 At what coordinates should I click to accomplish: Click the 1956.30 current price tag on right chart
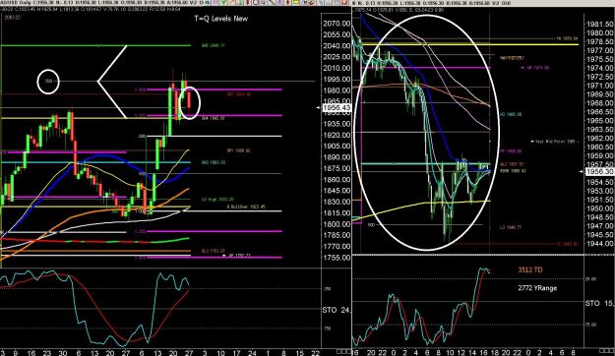click(x=599, y=172)
